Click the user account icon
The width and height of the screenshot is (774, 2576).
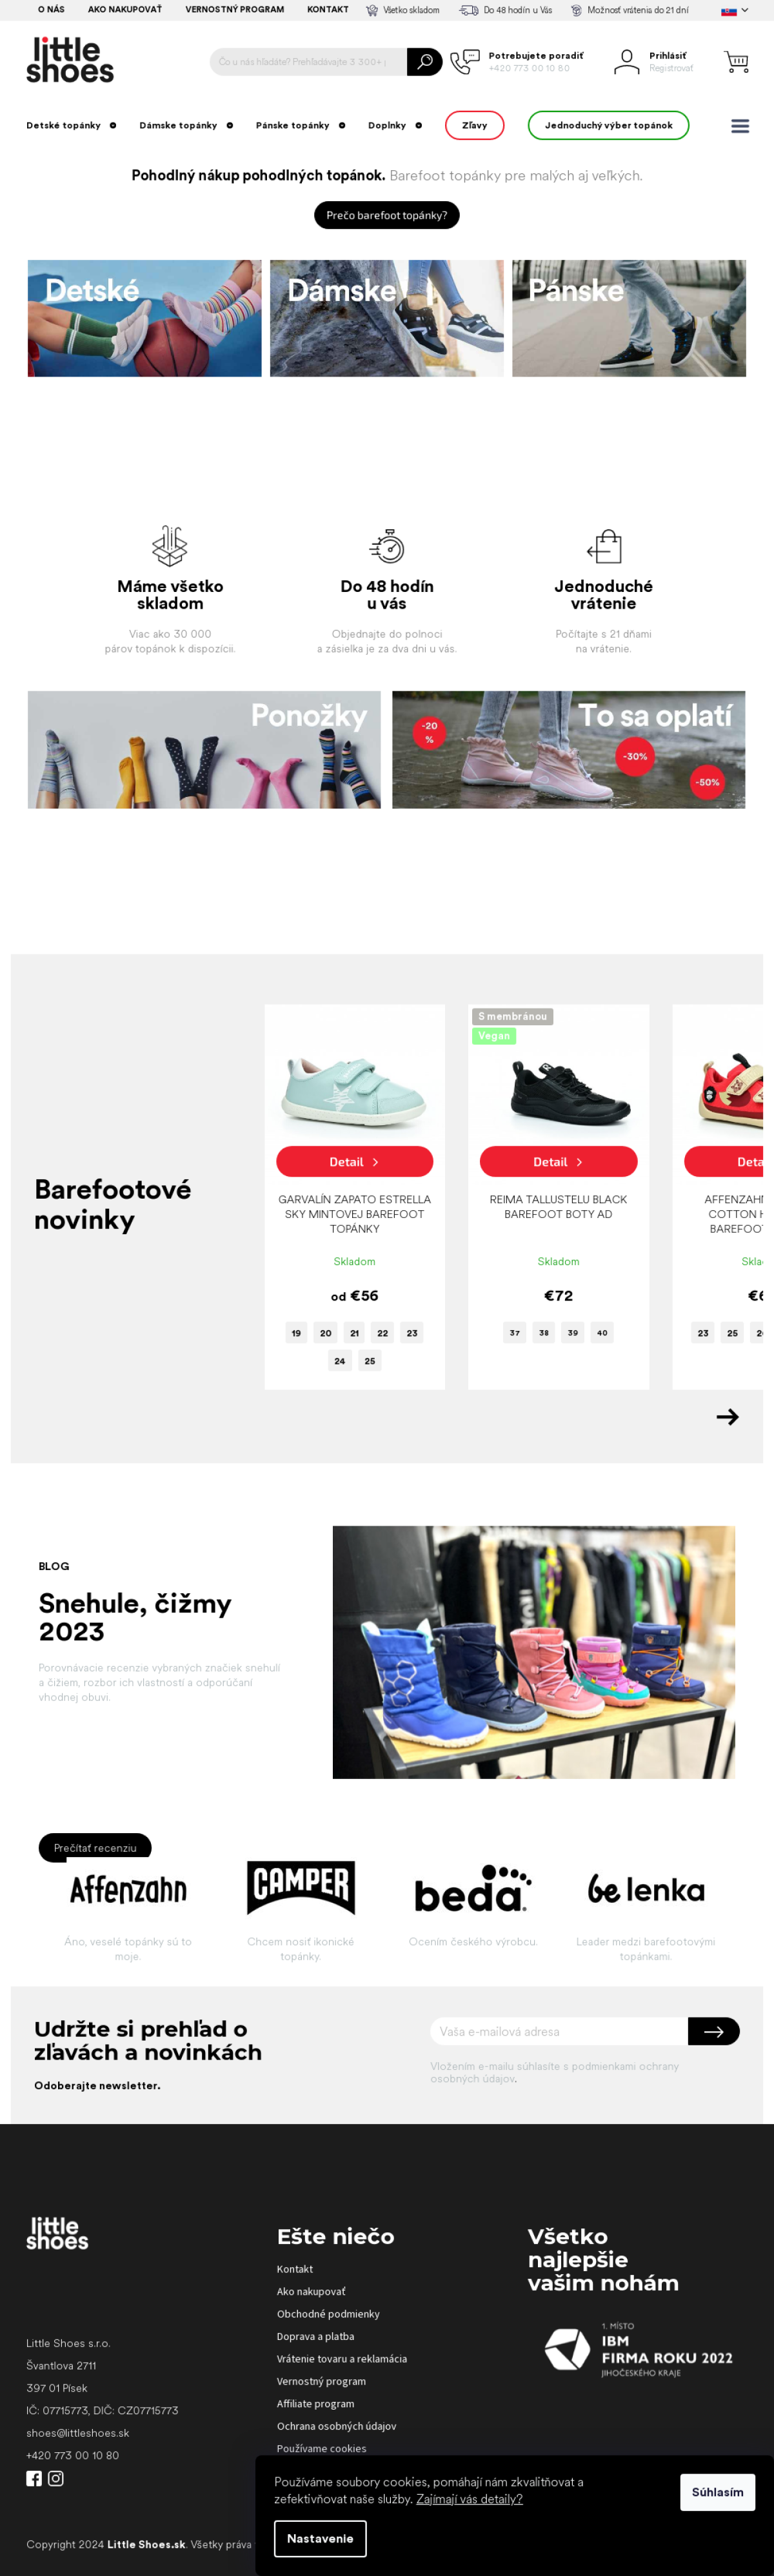tap(626, 62)
